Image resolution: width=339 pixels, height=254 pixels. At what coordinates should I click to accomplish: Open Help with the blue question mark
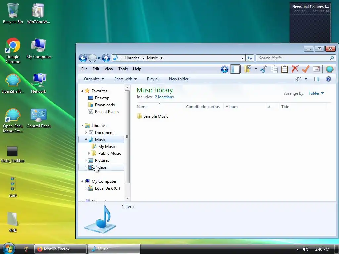pos(329,79)
